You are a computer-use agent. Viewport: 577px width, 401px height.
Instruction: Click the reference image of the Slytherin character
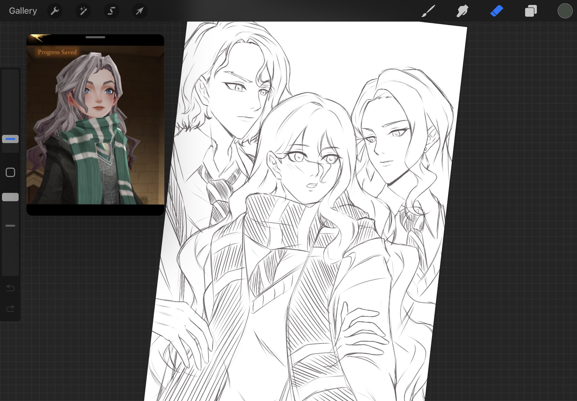tap(95, 125)
